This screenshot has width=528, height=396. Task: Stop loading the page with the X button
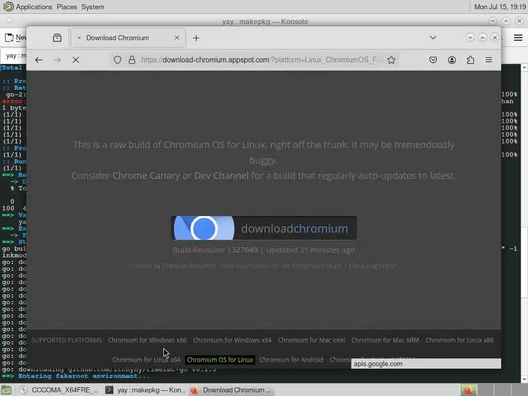76,60
